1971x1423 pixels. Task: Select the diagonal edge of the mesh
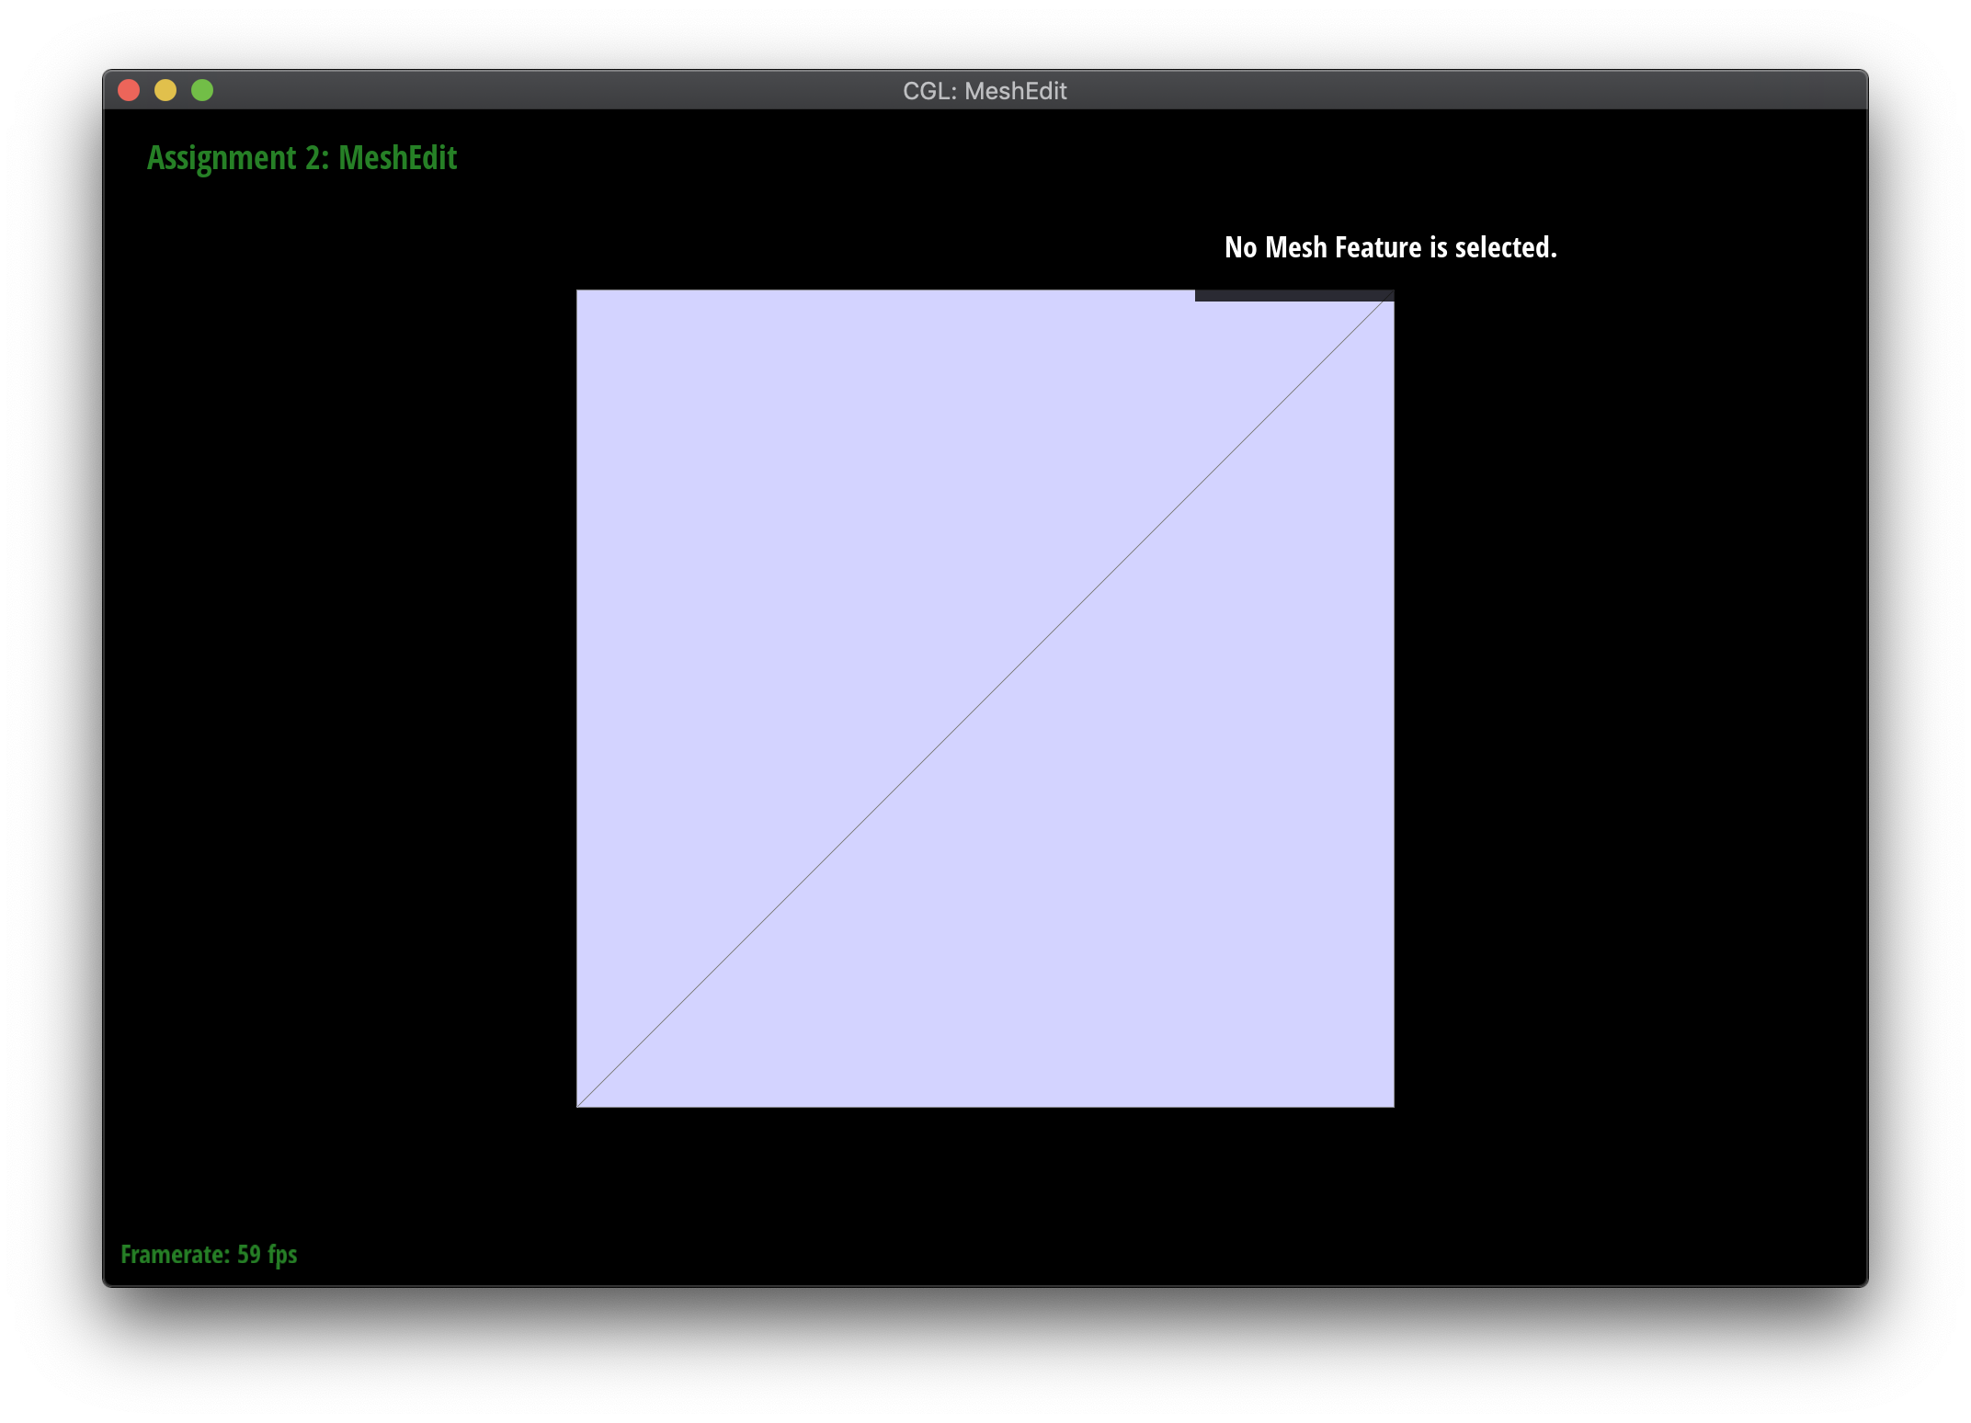[985, 699]
